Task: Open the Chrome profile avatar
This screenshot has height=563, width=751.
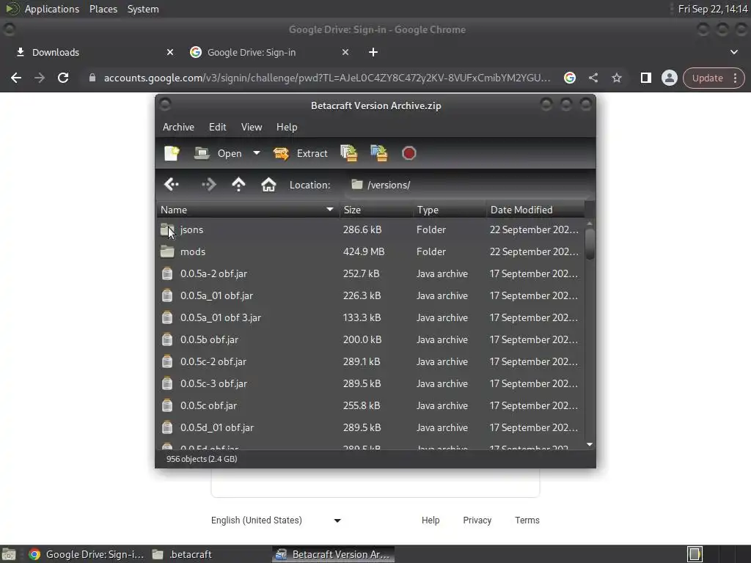Action: point(669,78)
